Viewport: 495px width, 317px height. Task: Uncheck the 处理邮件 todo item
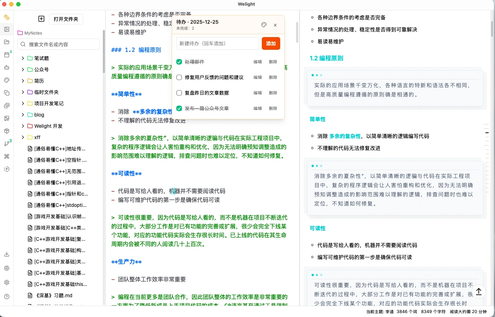[179, 62]
